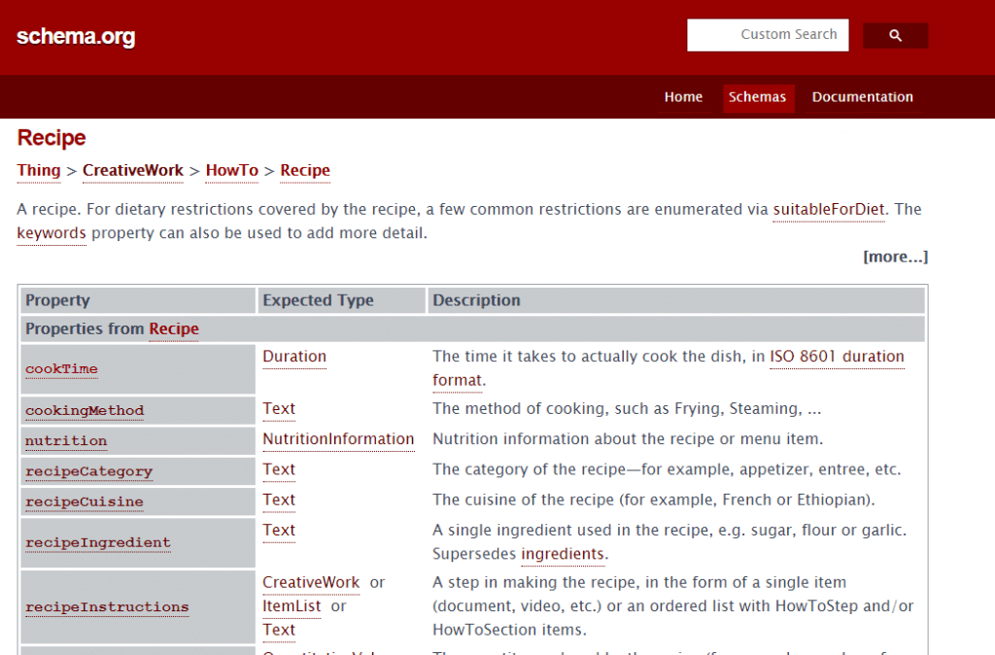Screen dimensions: 995x655
Task: Click the search magnifier icon
Action: pyautogui.click(x=894, y=34)
